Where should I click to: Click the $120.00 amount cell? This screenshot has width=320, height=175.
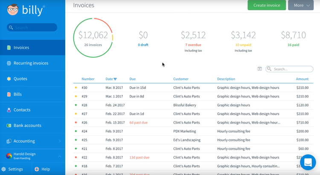[x=303, y=105]
